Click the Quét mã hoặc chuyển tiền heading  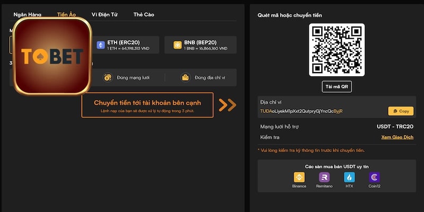[x=289, y=15]
